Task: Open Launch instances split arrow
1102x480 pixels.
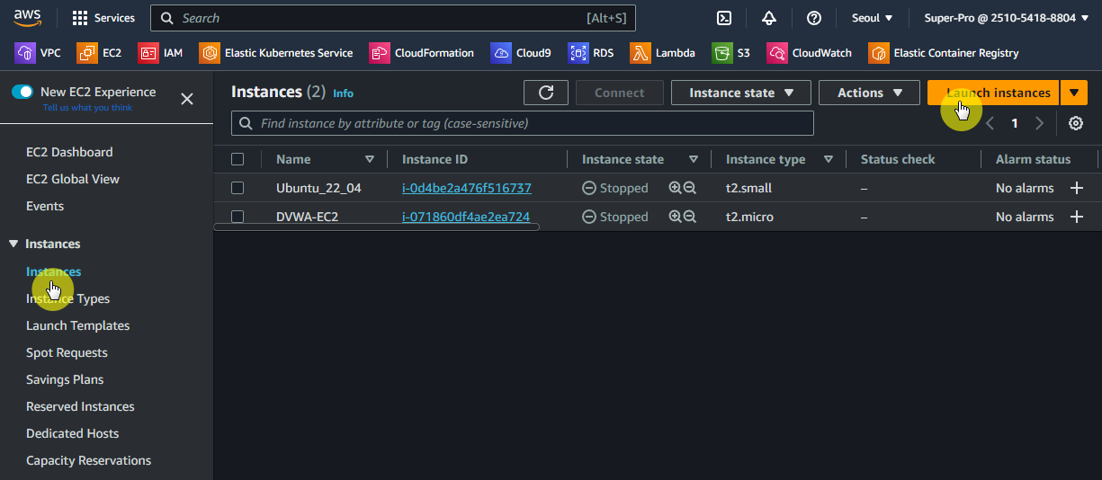Action: tap(1074, 93)
